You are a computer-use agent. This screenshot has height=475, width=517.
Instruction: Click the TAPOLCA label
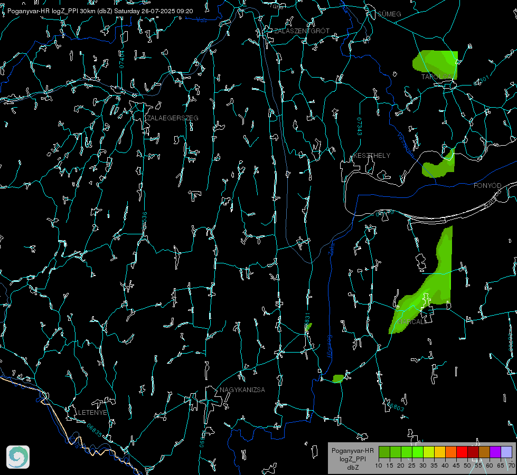[436, 77]
